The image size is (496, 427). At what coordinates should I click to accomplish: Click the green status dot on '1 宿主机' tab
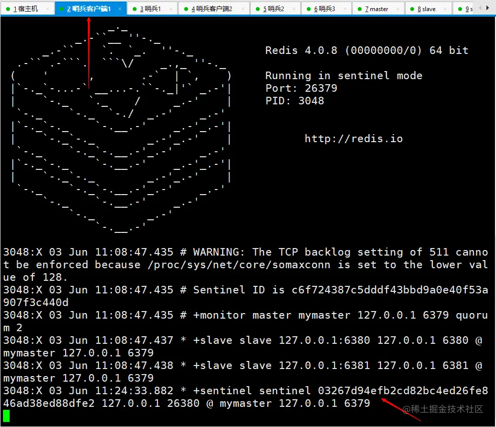pyautogui.click(x=8, y=9)
